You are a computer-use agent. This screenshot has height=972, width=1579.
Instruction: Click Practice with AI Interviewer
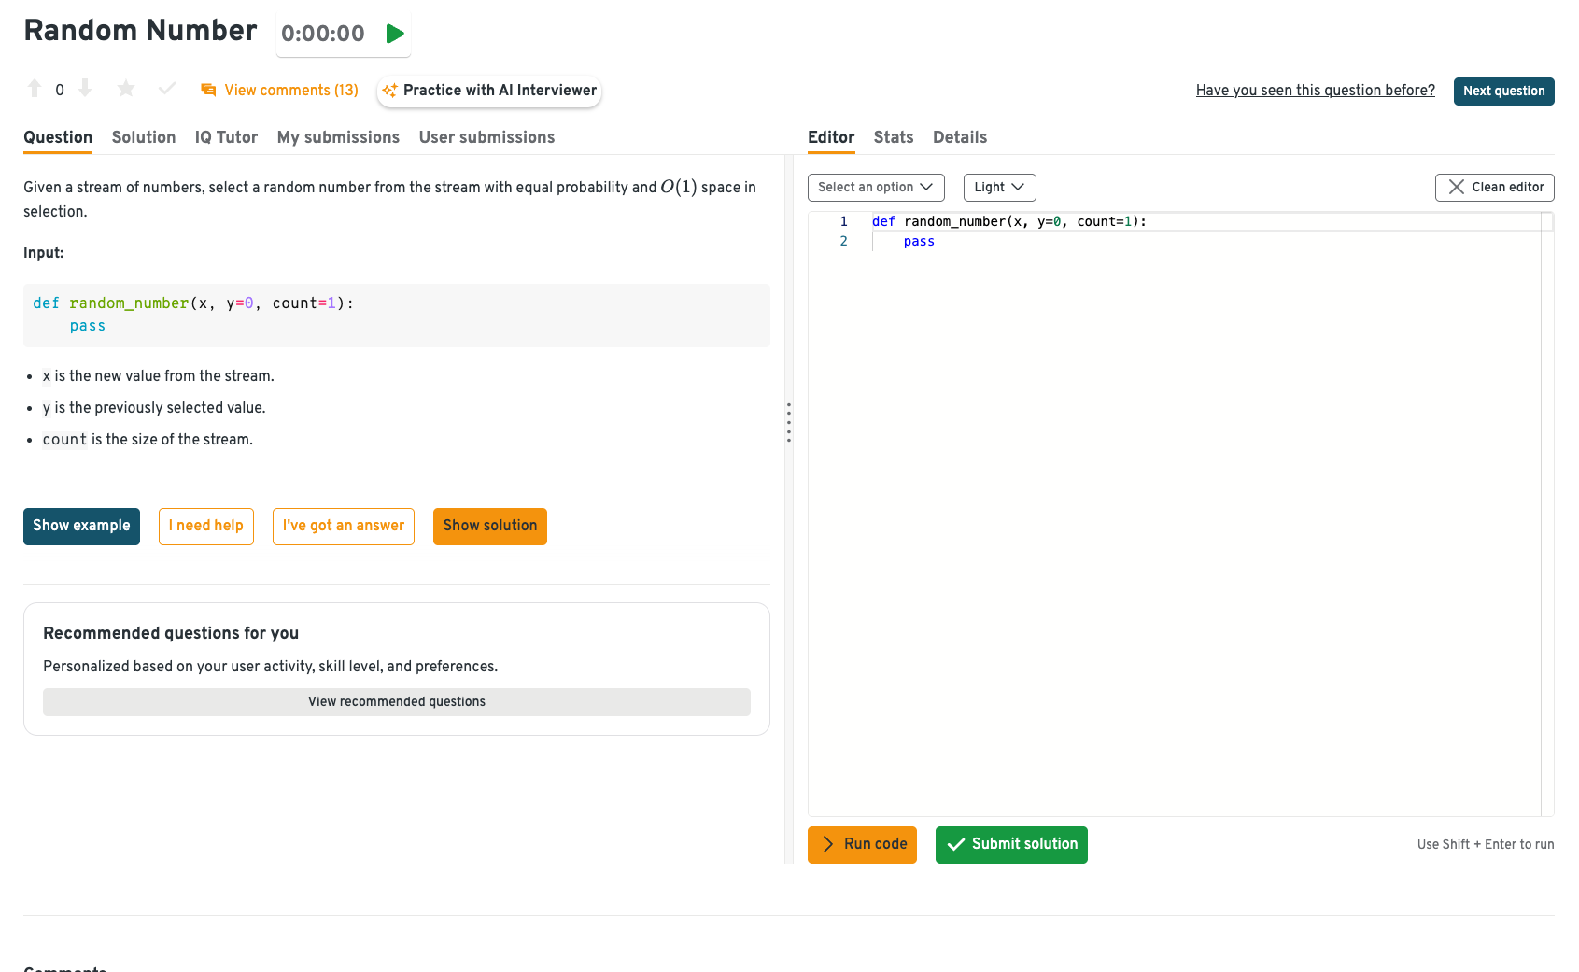[x=489, y=91]
